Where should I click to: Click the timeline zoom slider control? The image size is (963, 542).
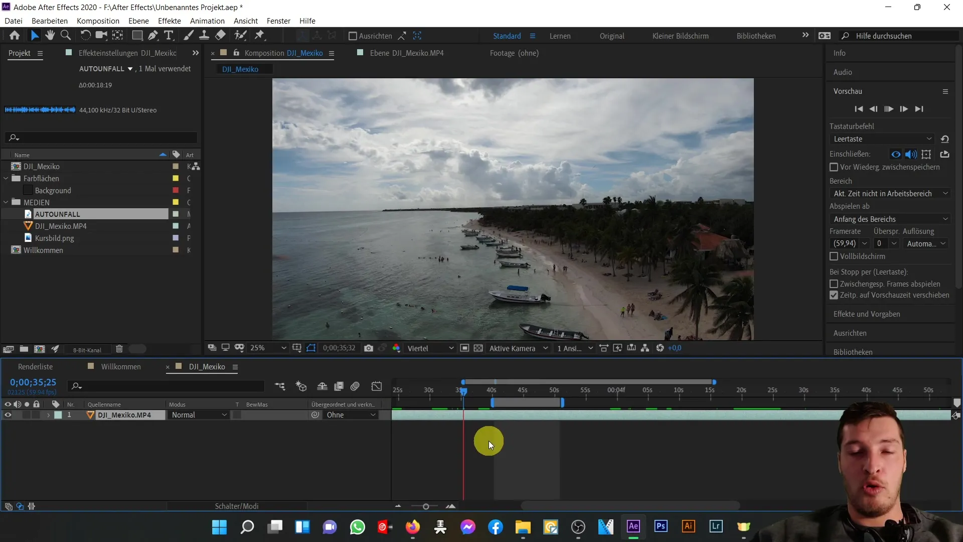425,505
